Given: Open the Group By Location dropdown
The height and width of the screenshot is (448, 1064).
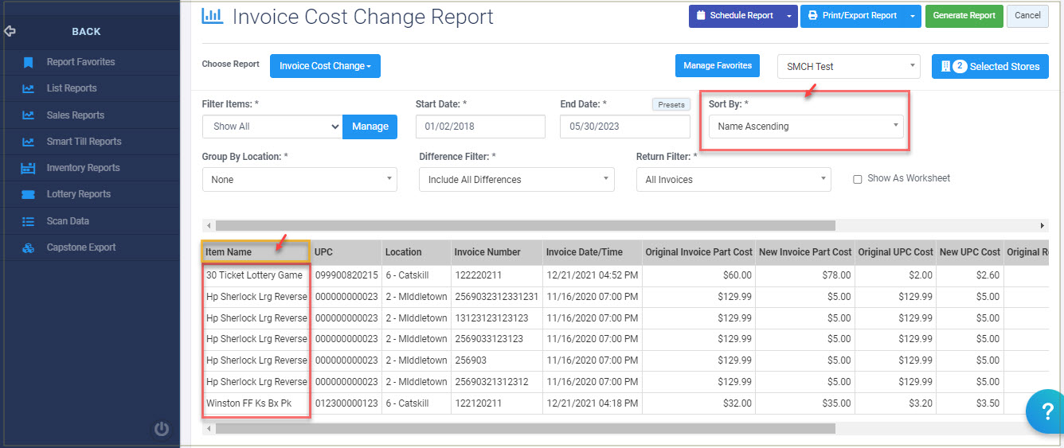Looking at the screenshot, I should [299, 180].
